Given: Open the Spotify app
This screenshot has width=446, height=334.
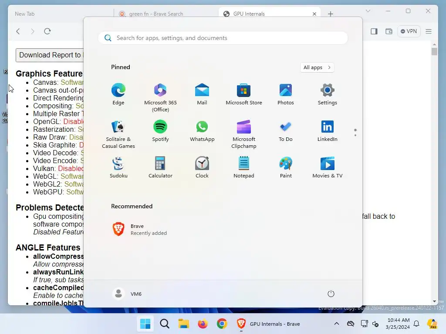Looking at the screenshot, I should pyautogui.click(x=160, y=131).
